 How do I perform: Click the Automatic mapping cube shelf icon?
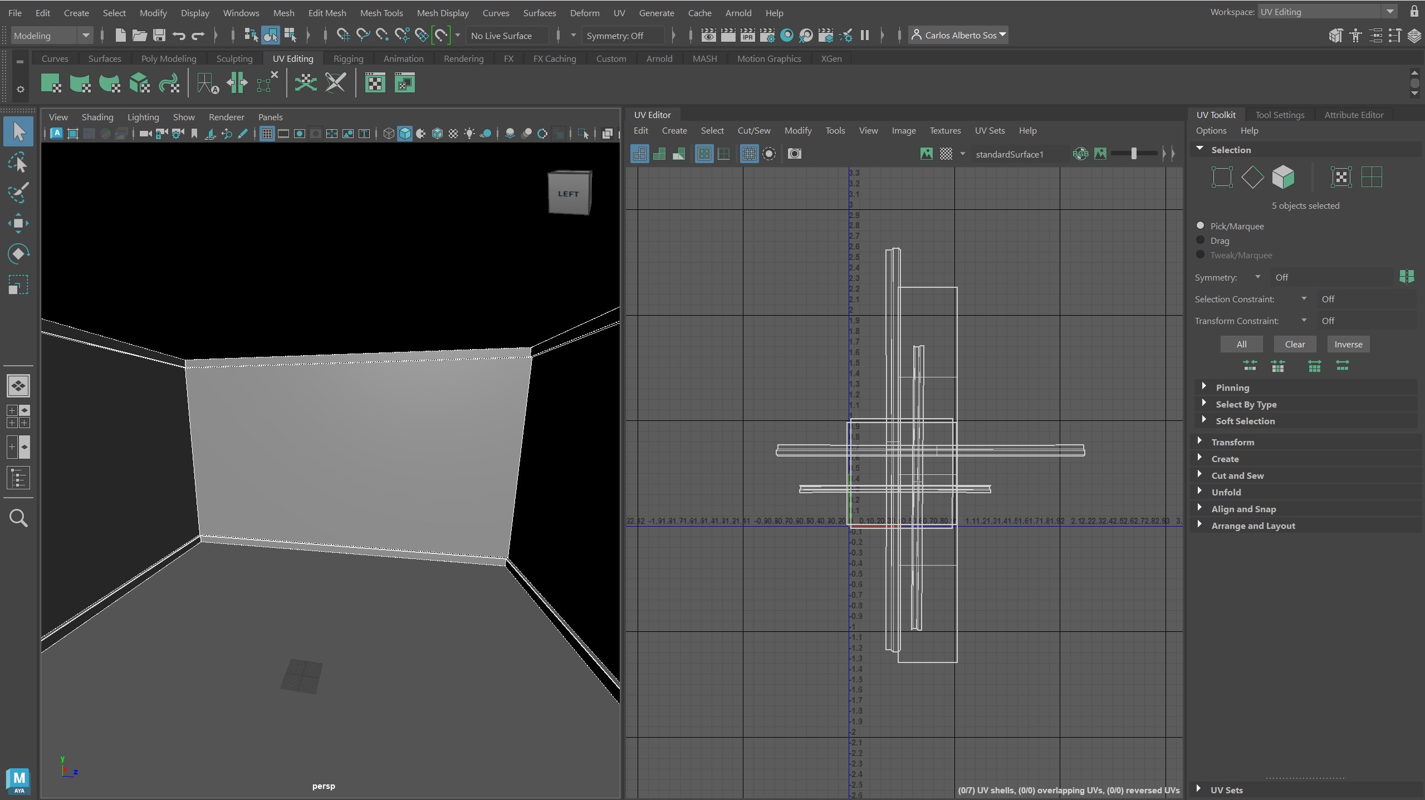pyautogui.click(x=139, y=84)
